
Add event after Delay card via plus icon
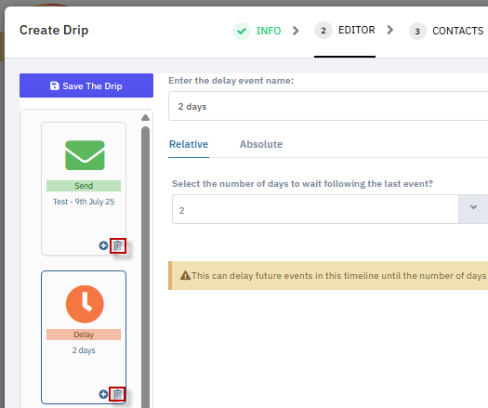(103, 394)
